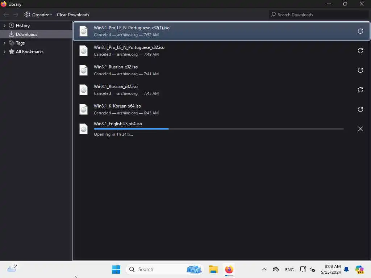This screenshot has height=278, width=371.
Task: Click the file icon of Win8.1_EnglishUS_x64.iso
Action: (83, 129)
